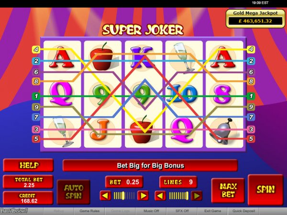Select payline 6 marker on left side
The width and height of the screenshot is (287, 215).
36,72
